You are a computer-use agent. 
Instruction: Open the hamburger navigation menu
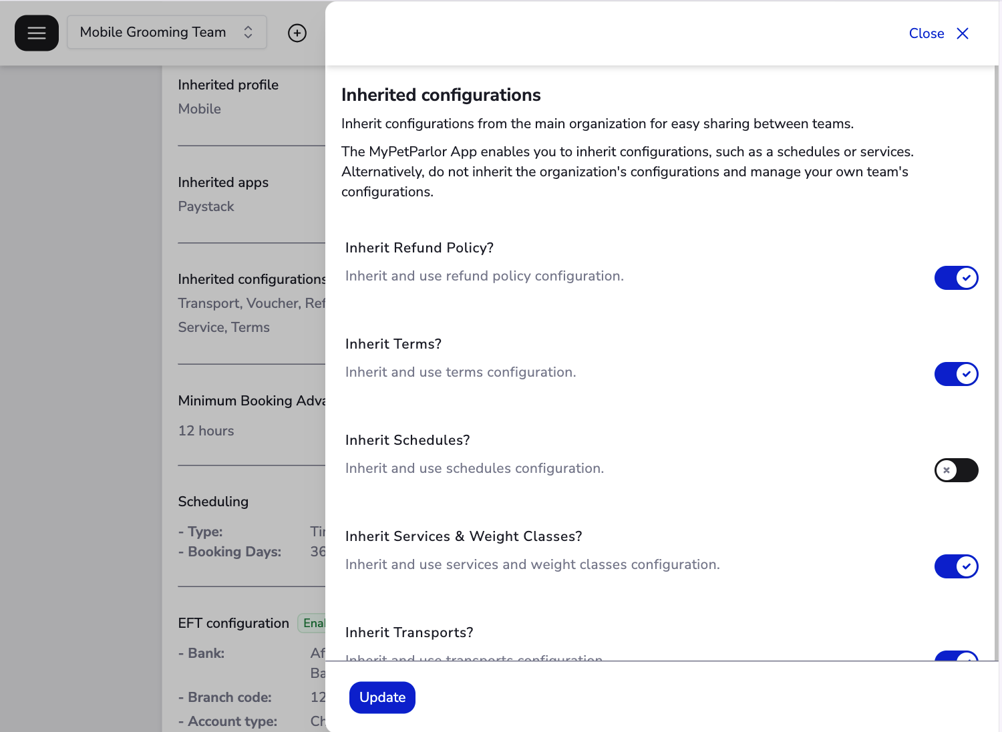(37, 32)
